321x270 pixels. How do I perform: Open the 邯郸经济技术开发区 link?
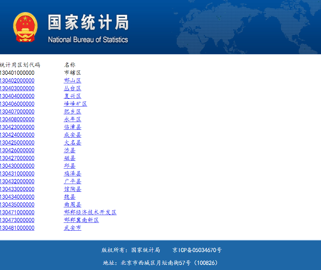click(x=90, y=212)
